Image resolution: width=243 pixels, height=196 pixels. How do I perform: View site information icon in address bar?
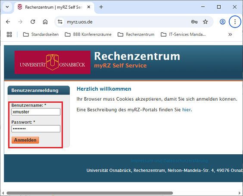[x=60, y=22]
